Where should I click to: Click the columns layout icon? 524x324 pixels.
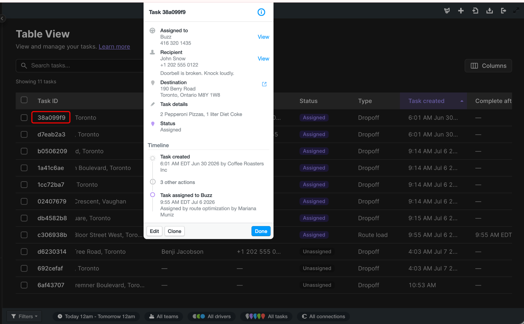pyautogui.click(x=474, y=66)
